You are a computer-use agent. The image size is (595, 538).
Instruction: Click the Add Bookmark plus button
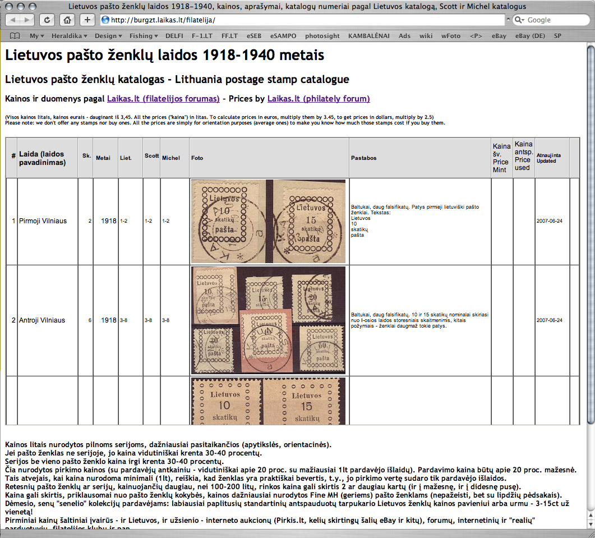pyautogui.click(x=87, y=20)
